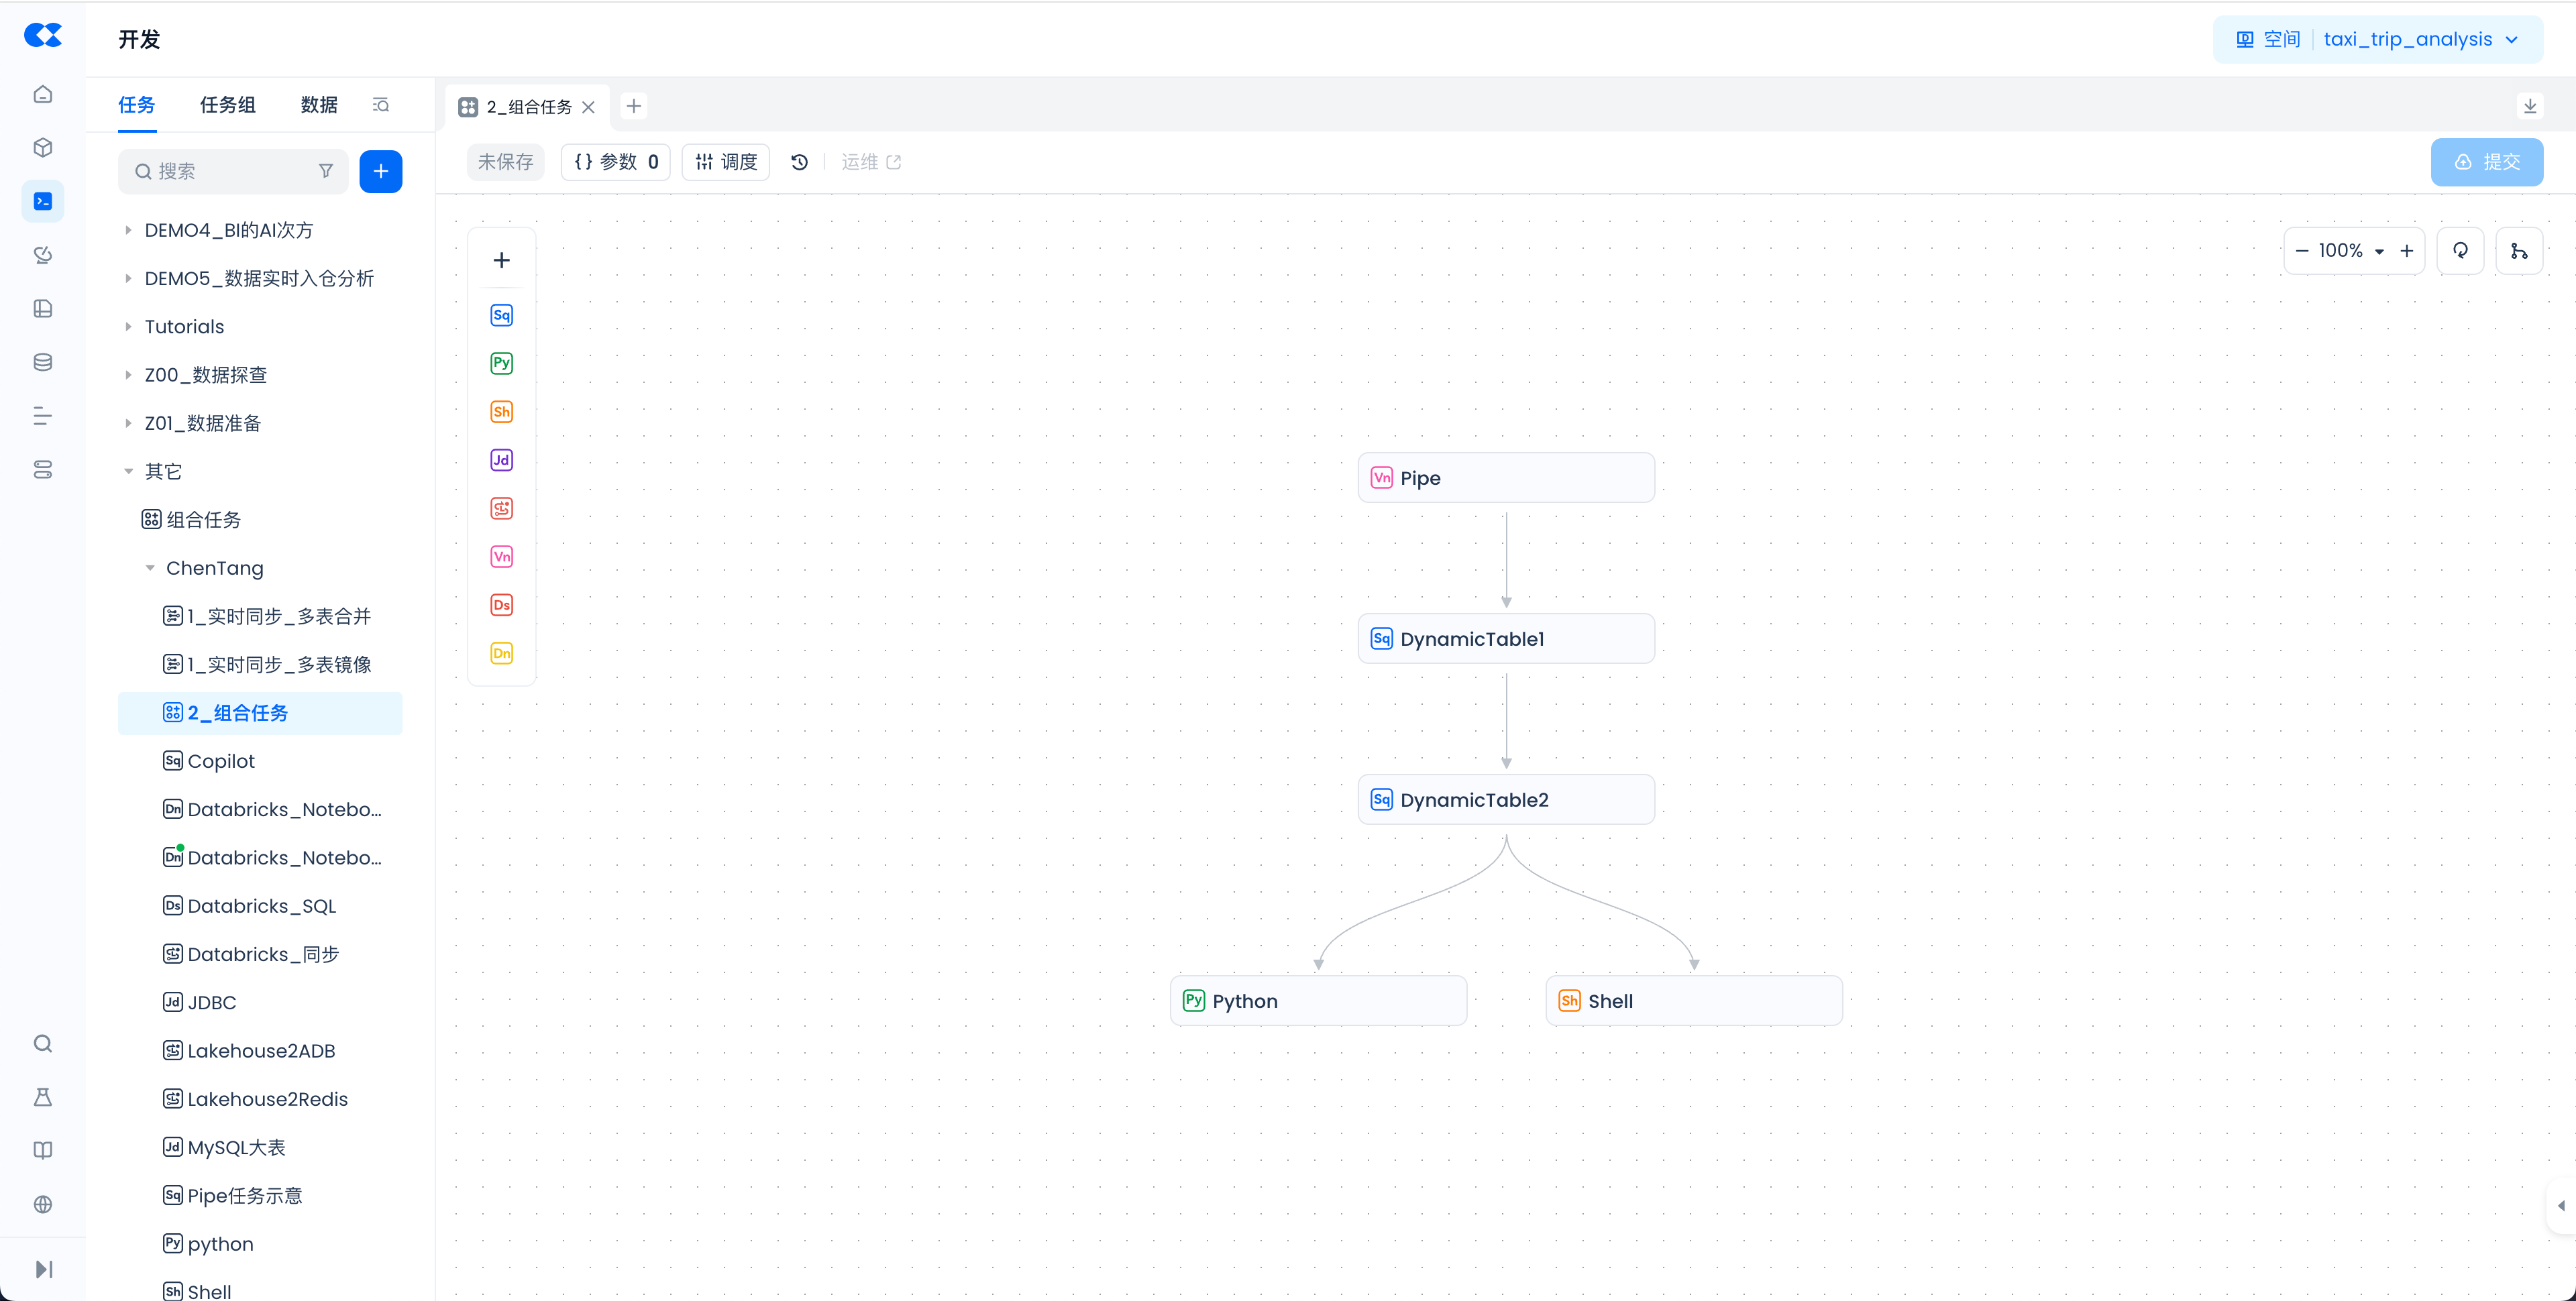Open the version history clock icon
This screenshot has width=2576, height=1301.
click(799, 162)
